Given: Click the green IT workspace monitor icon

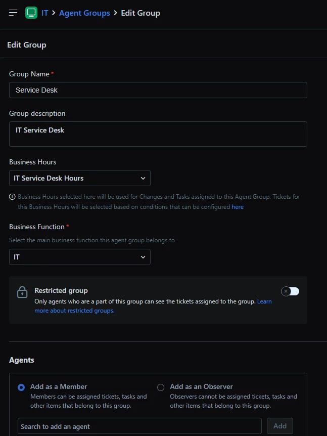Looking at the screenshot, I should [31, 13].
